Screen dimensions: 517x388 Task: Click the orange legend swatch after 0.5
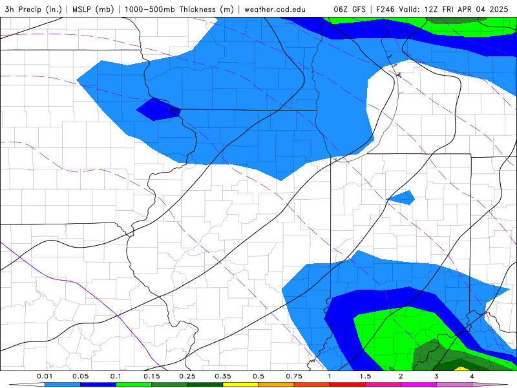click(x=276, y=385)
